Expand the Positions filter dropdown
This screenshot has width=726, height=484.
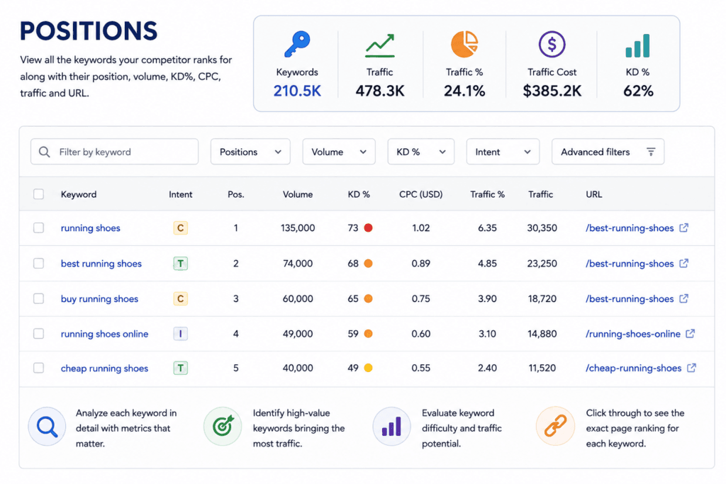click(x=250, y=152)
